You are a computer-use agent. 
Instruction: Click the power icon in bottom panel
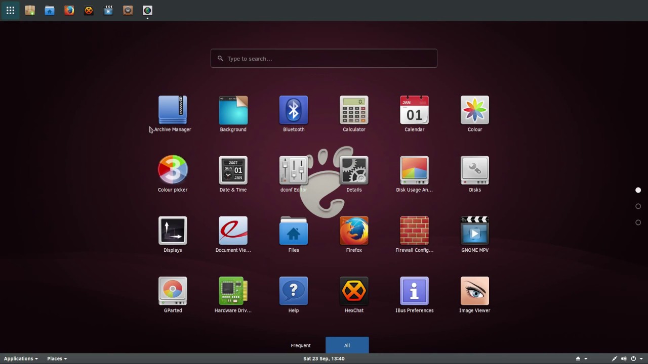pyautogui.click(x=633, y=358)
